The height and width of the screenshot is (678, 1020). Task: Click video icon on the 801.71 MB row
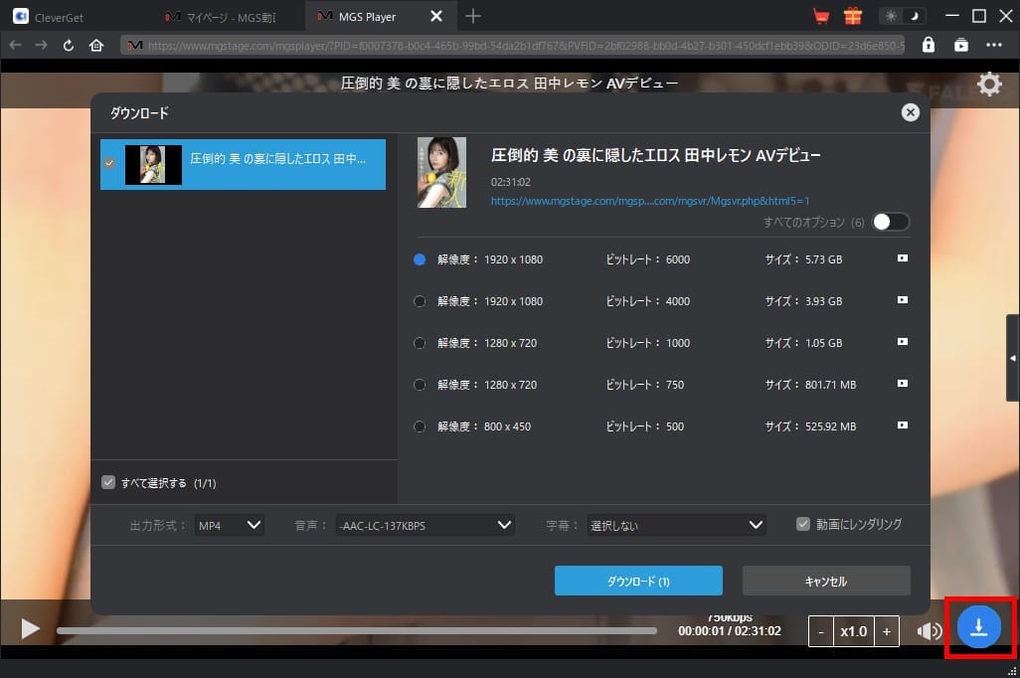click(903, 384)
